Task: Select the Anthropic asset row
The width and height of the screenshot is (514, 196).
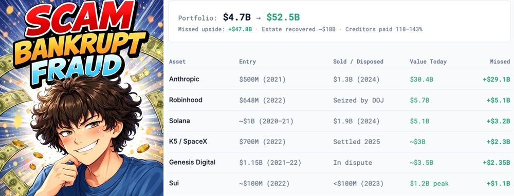Action: (340, 79)
